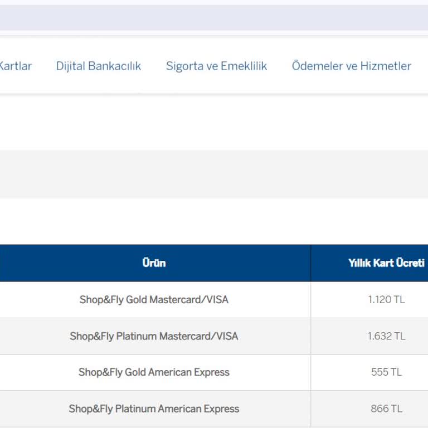This screenshot has width=428, height=428.
Task: Select the Shop&Fly Gold American Express row
Action: point(214,372)
